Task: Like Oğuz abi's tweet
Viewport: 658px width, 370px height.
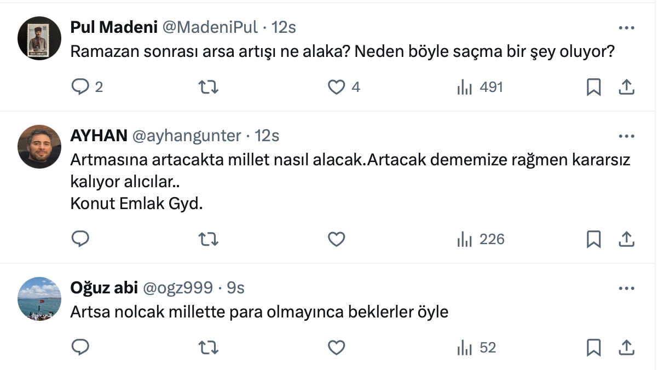Action: point(336,348)
